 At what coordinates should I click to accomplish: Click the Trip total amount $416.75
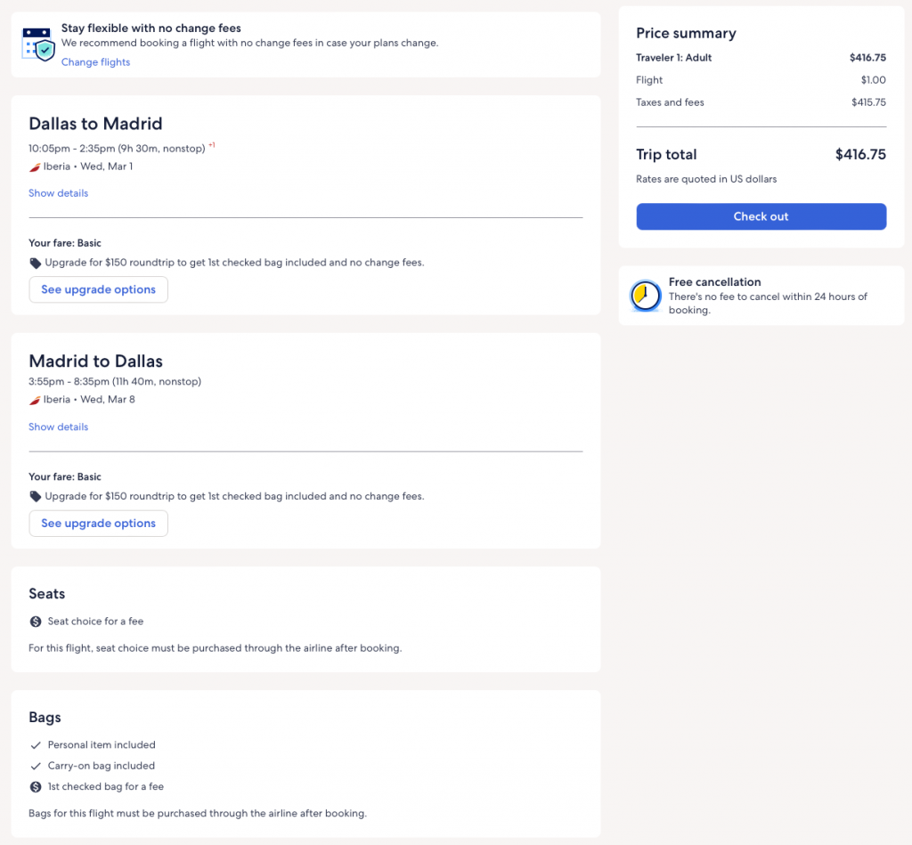click(859, 155)
